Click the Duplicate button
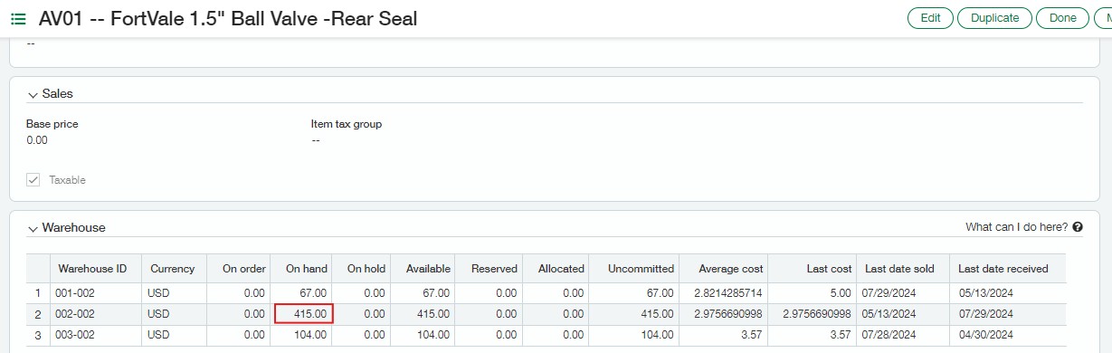Screen dimensions: 1112x353 (x=994, y=18)
